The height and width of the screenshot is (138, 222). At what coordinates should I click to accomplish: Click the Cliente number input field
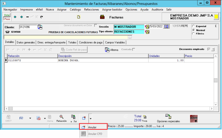tap(28, 27)
